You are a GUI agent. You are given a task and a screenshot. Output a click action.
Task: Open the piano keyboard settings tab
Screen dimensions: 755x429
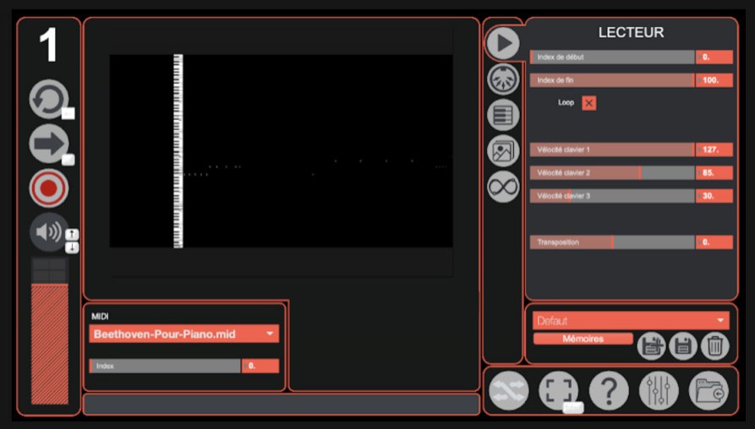(x=504, y=114)
